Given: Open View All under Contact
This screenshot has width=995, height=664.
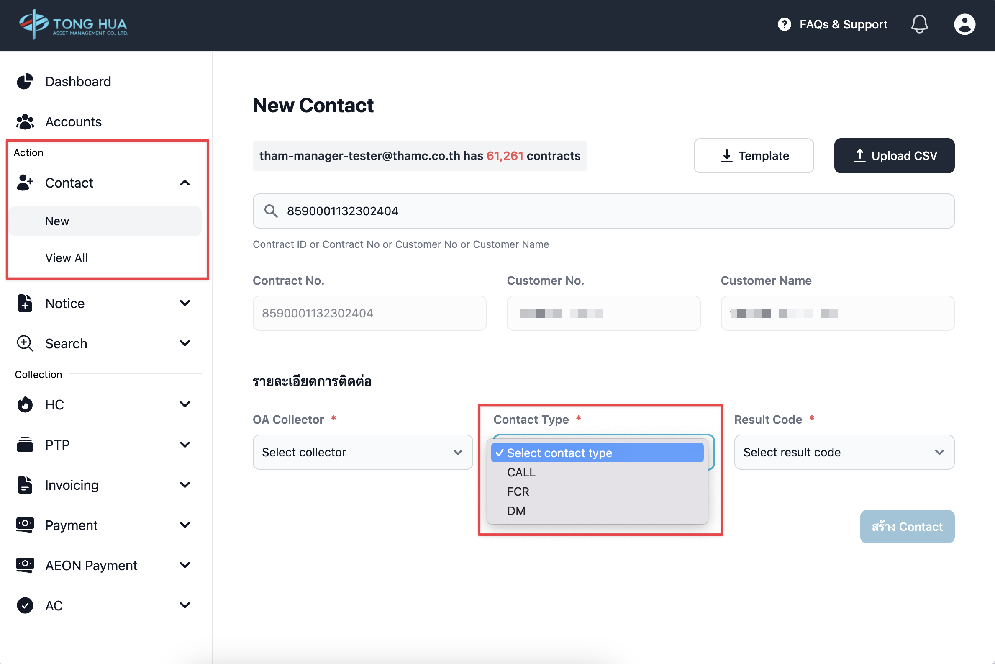Looking at the screenshot, I should pyautogui.click(x=67, y=258).
